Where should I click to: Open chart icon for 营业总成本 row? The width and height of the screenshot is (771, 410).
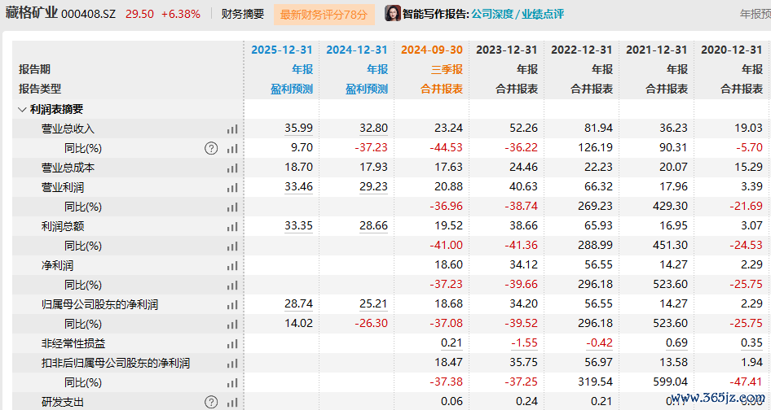[x=232, y=168]
